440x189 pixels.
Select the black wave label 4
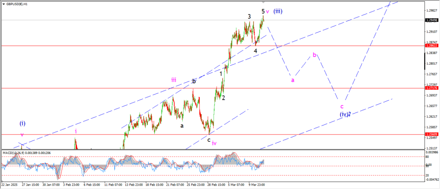coord(255,51)
